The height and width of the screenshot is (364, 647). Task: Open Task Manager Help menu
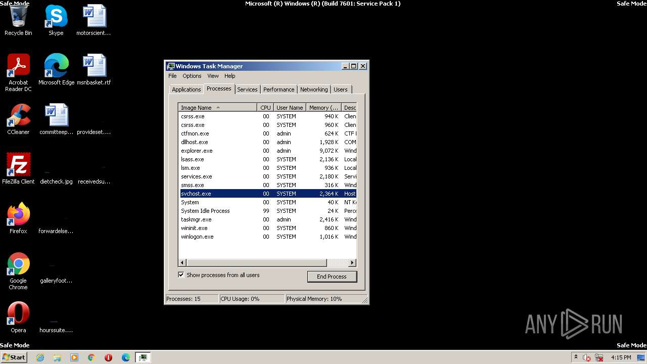[x=229, y=76]
